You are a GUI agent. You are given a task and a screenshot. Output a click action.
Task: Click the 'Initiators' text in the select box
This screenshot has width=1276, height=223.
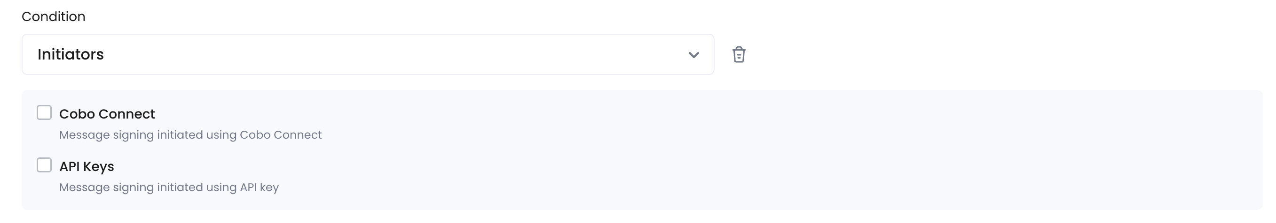click(71, 54)
